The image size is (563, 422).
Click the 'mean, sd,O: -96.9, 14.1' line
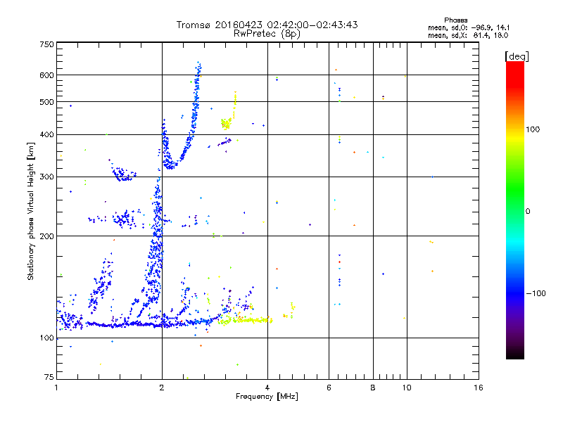[x=469, y=27]
